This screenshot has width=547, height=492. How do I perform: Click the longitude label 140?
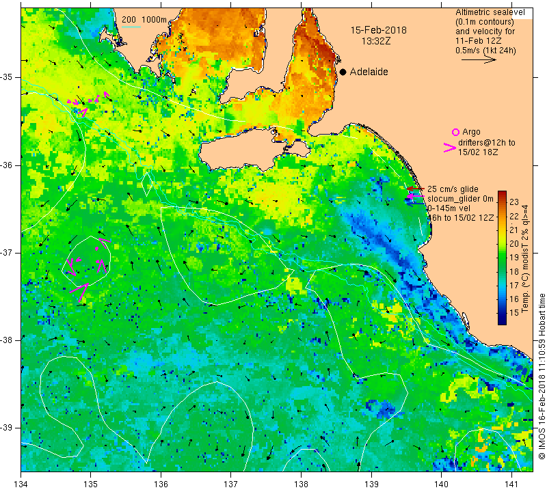tap(441, 484)
